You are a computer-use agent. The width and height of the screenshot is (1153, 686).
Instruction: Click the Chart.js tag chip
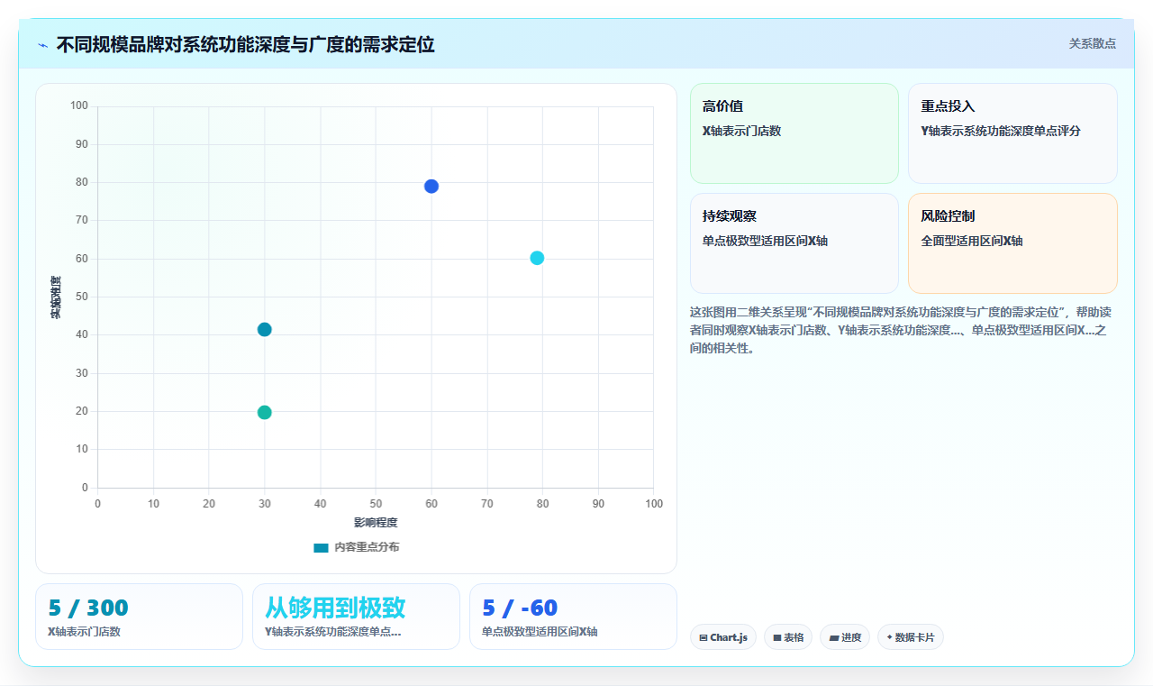(x=723, y=637)
